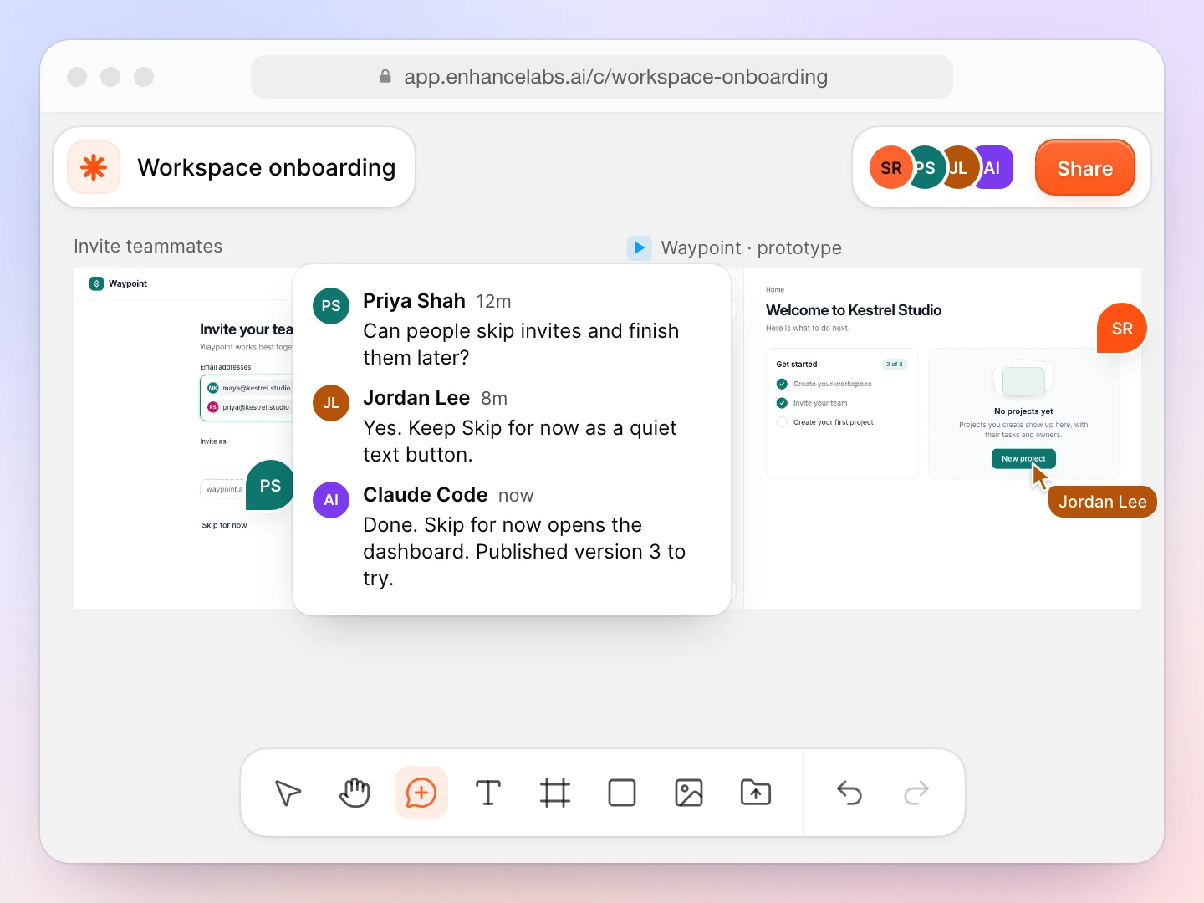Pick the rectangle shape tool
This screenshot has height=903, width=1204.
click(x=622, y=793)
